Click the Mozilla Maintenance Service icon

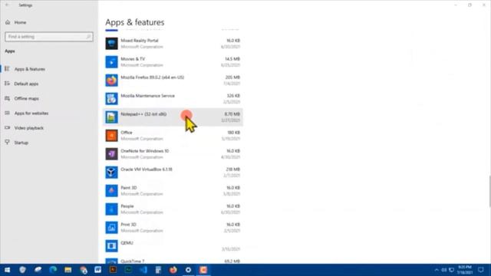click(111, 99)
